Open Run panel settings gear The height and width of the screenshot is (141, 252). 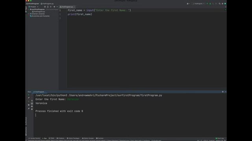[x=222, y=92]
